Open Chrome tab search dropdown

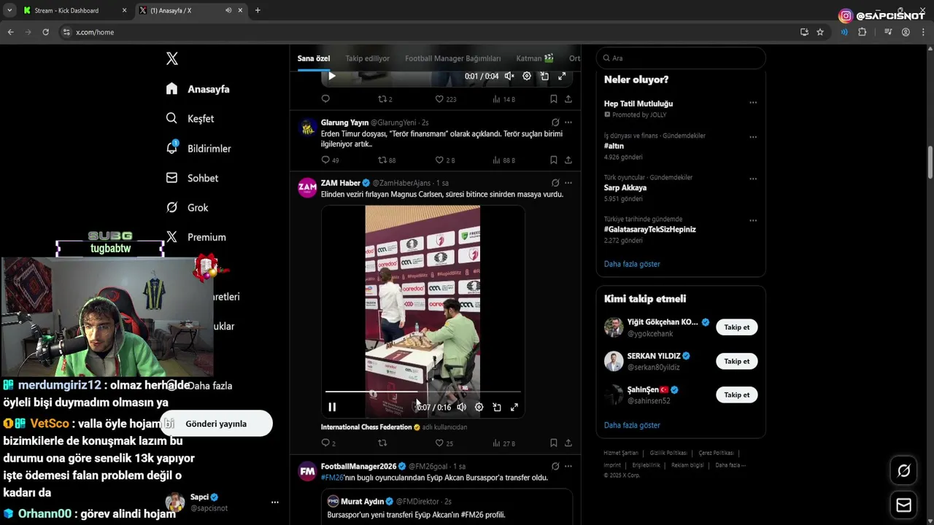click(x=9, y=10)
